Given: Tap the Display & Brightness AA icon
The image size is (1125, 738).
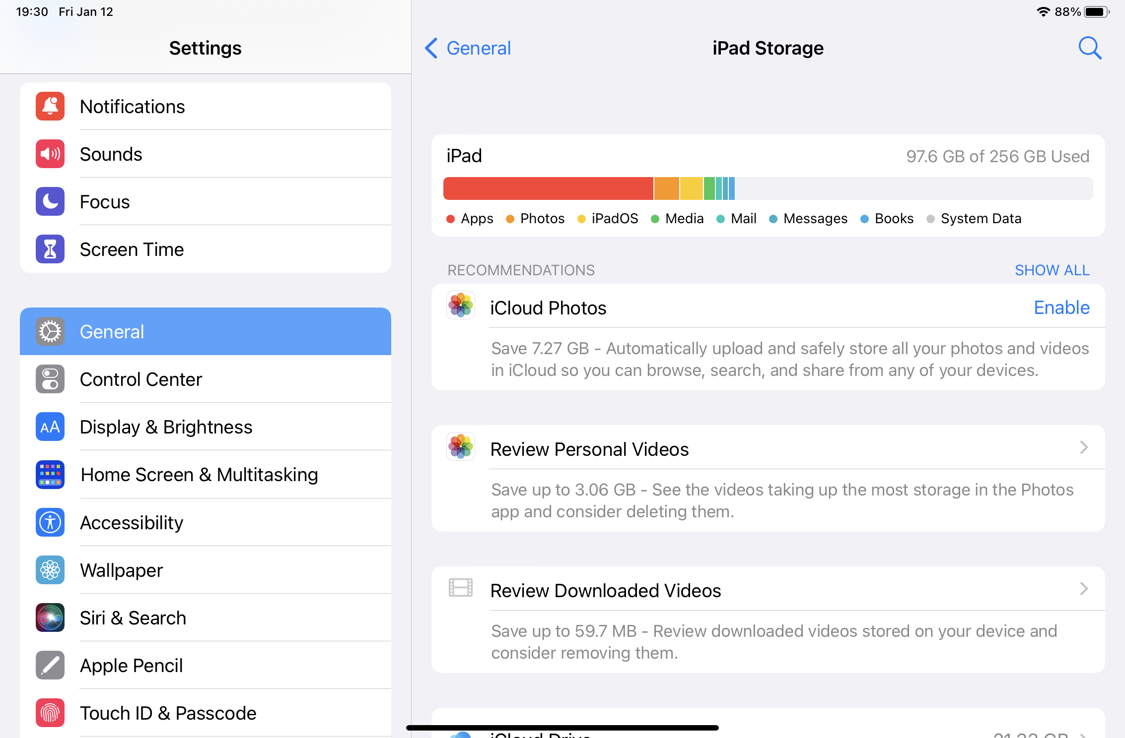Looking at the screenshot, I should point(50,427).
